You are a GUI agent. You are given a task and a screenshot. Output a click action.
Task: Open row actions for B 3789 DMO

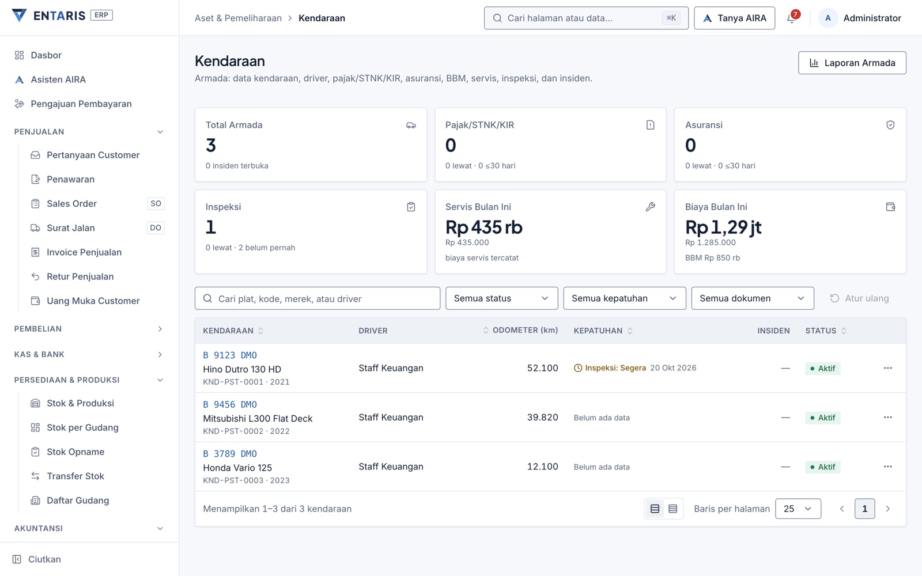(x=887, y=467)
